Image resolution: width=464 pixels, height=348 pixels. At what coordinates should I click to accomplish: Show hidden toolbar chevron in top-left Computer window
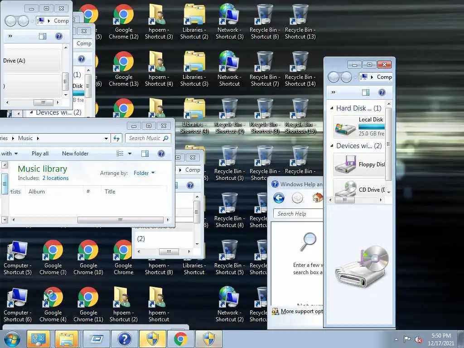point(10,36)
